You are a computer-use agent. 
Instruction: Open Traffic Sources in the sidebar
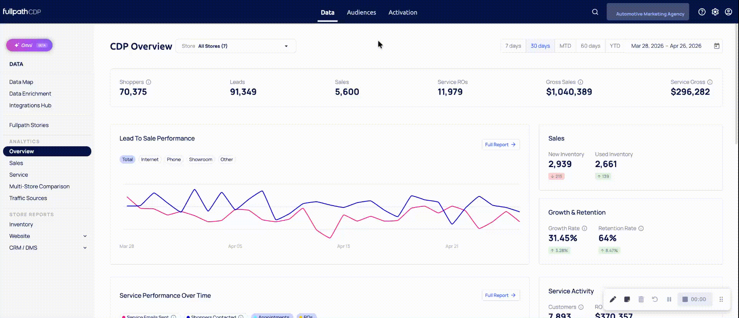coord(28,198)
